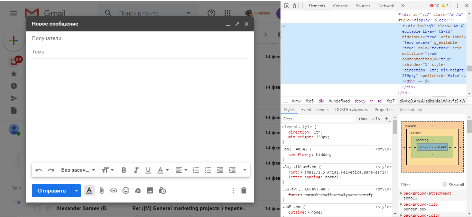Open DevTools customize three-dot menu
Viewport: 472px width, 217px height.
click(x=457, y=6)
